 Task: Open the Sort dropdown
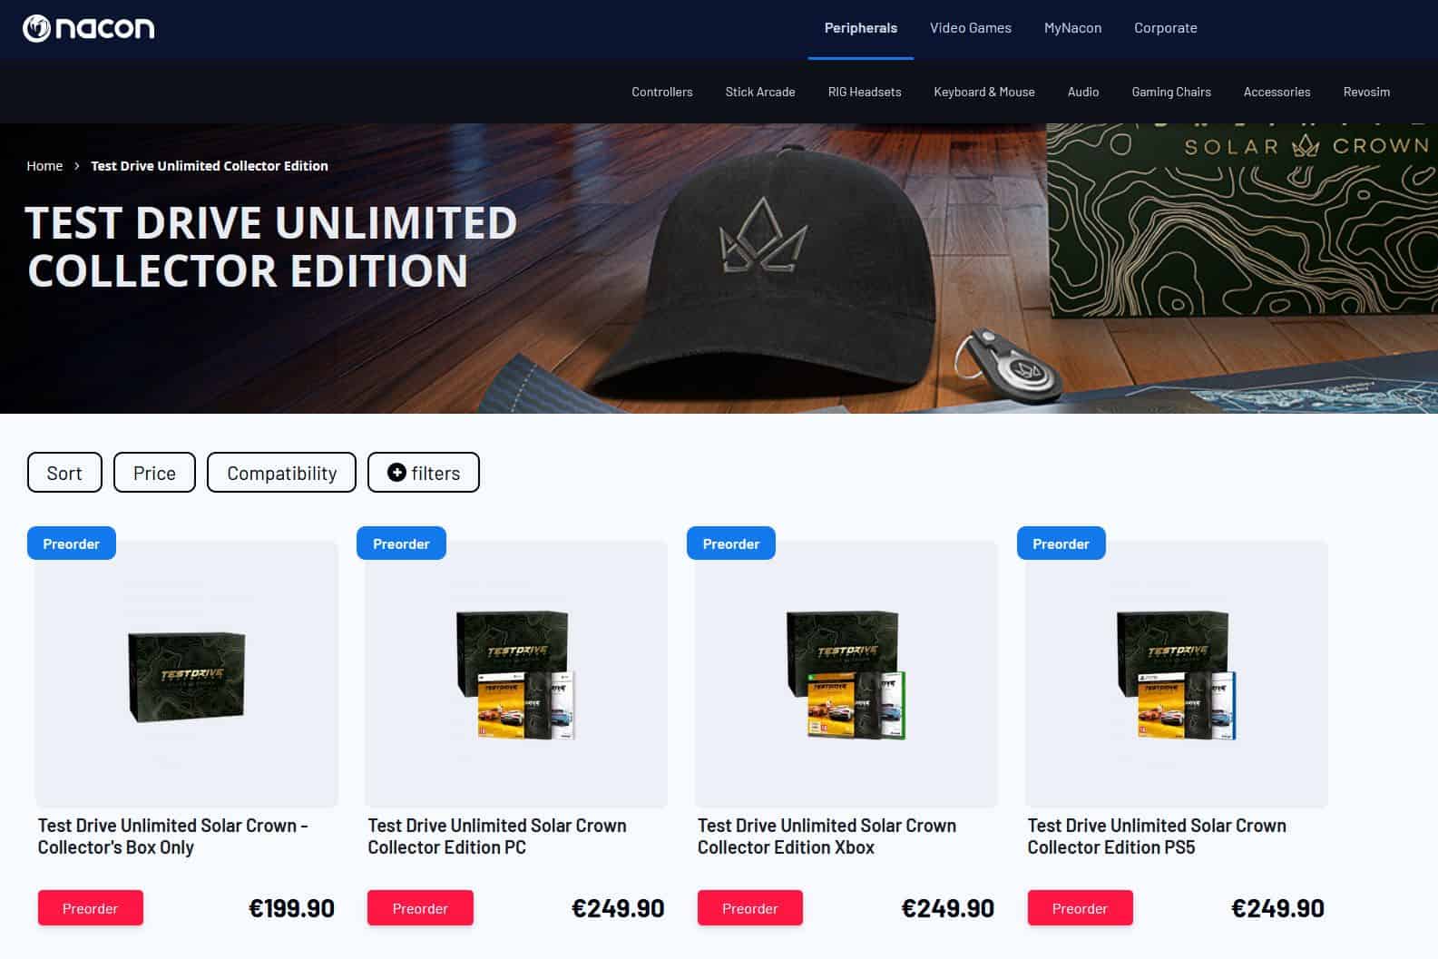(64, 473)
